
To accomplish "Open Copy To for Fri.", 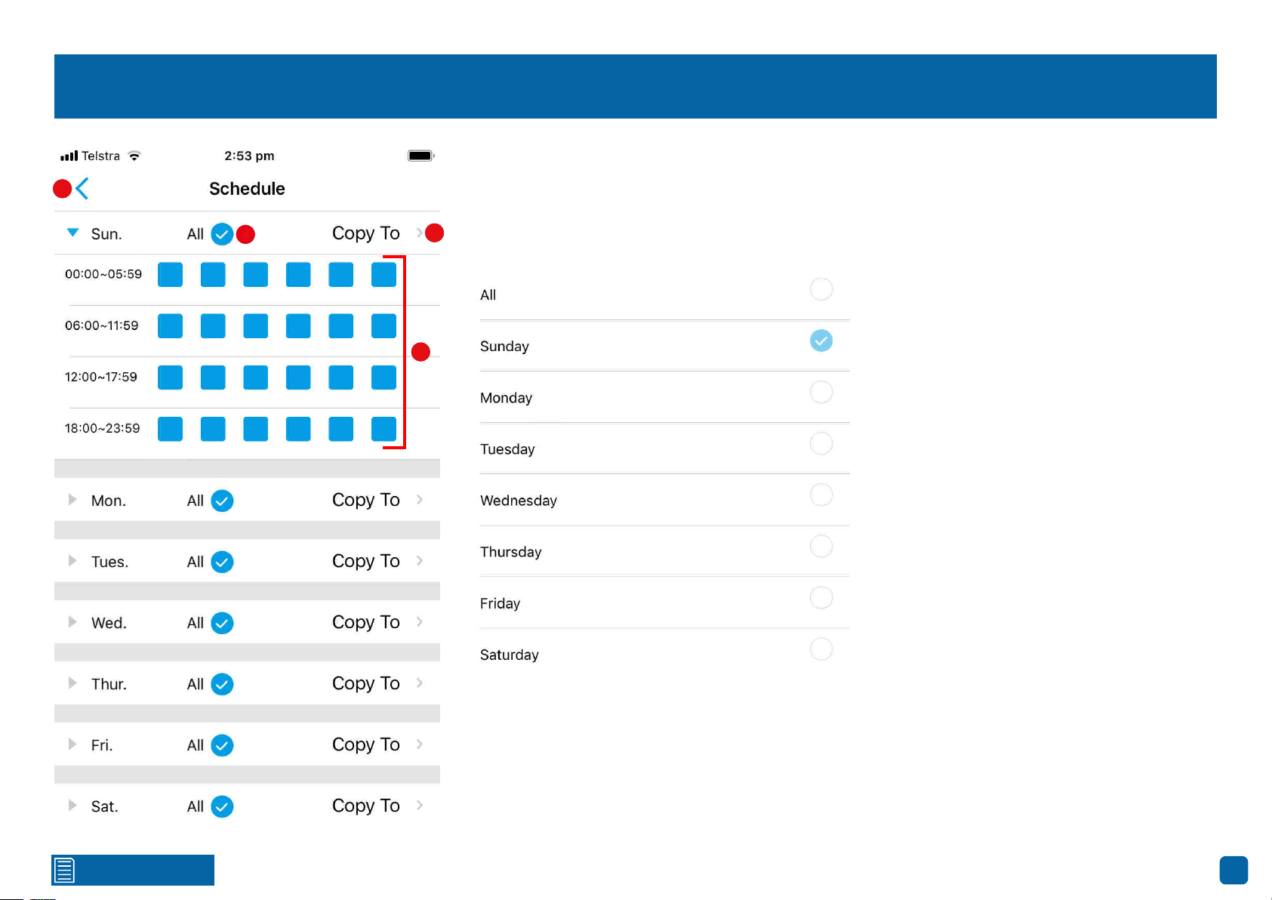I will pyautogui.click(x=366, y=744).
